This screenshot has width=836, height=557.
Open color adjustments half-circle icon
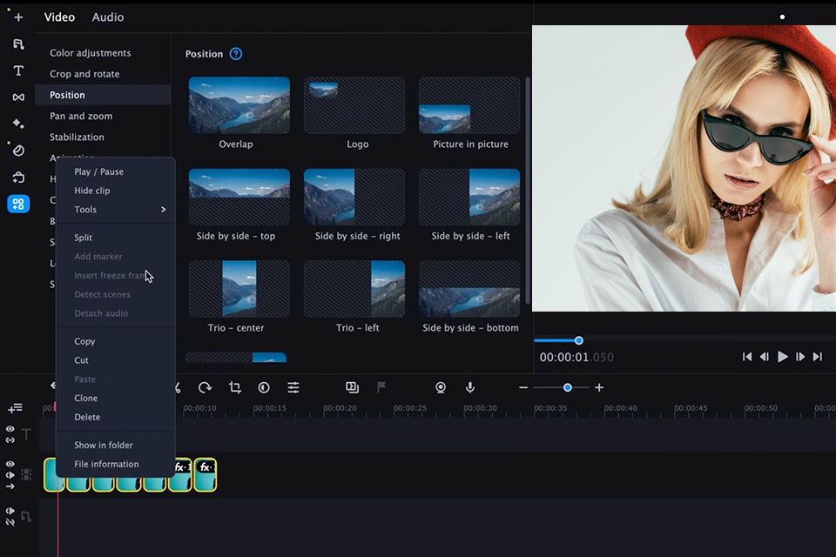[x=264, y=387]
